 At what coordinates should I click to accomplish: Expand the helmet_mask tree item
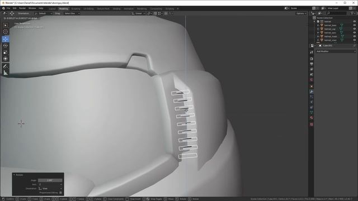[318, 36]
